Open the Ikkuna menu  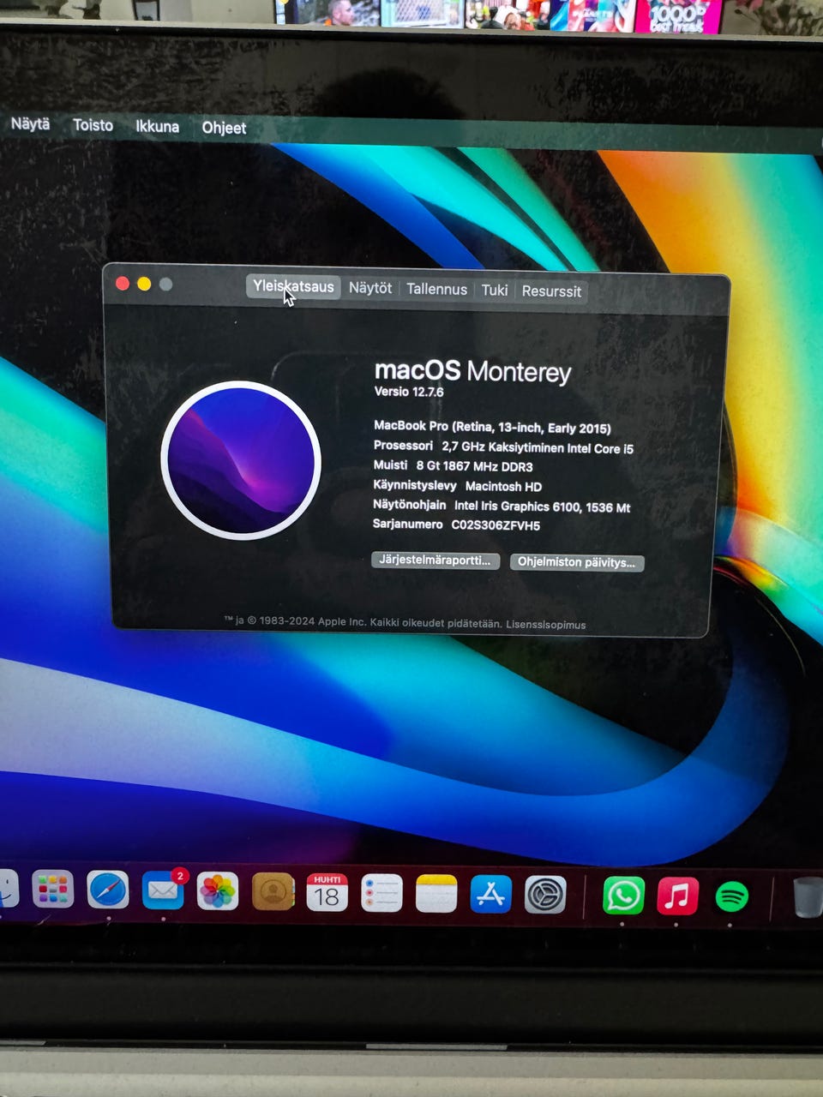click(157, 126)
